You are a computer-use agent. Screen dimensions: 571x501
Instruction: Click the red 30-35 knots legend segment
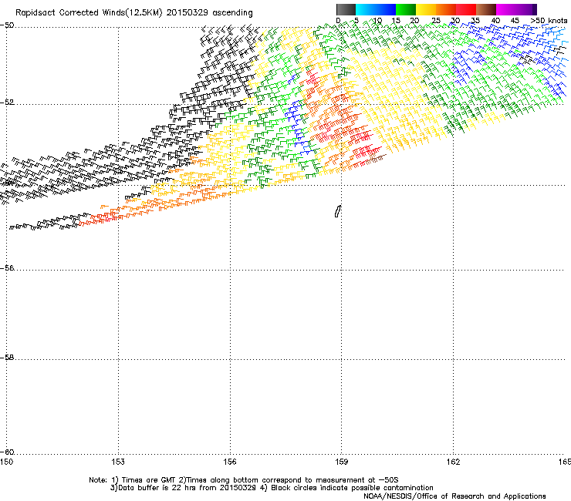pos(466,9)
